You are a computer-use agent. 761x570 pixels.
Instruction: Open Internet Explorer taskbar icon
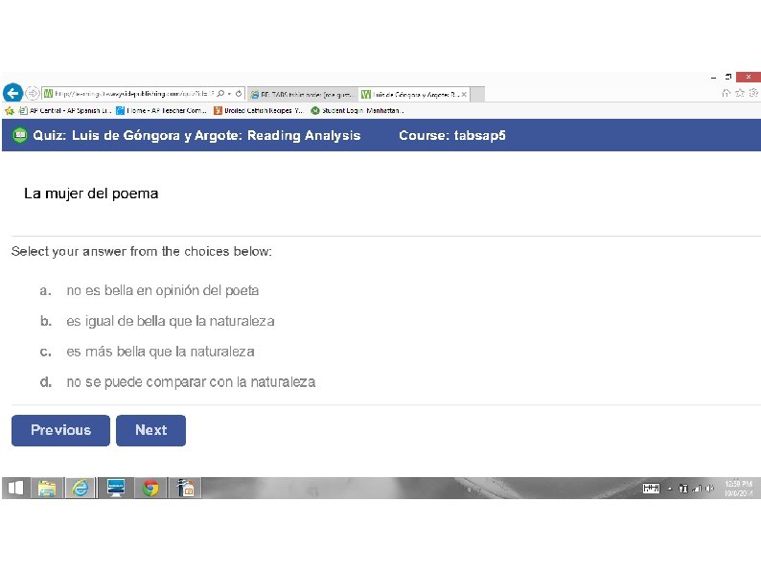(x=81, y=488)
